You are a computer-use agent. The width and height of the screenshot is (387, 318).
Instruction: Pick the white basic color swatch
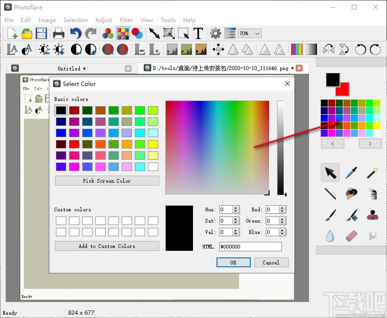(x=153, y=167)
